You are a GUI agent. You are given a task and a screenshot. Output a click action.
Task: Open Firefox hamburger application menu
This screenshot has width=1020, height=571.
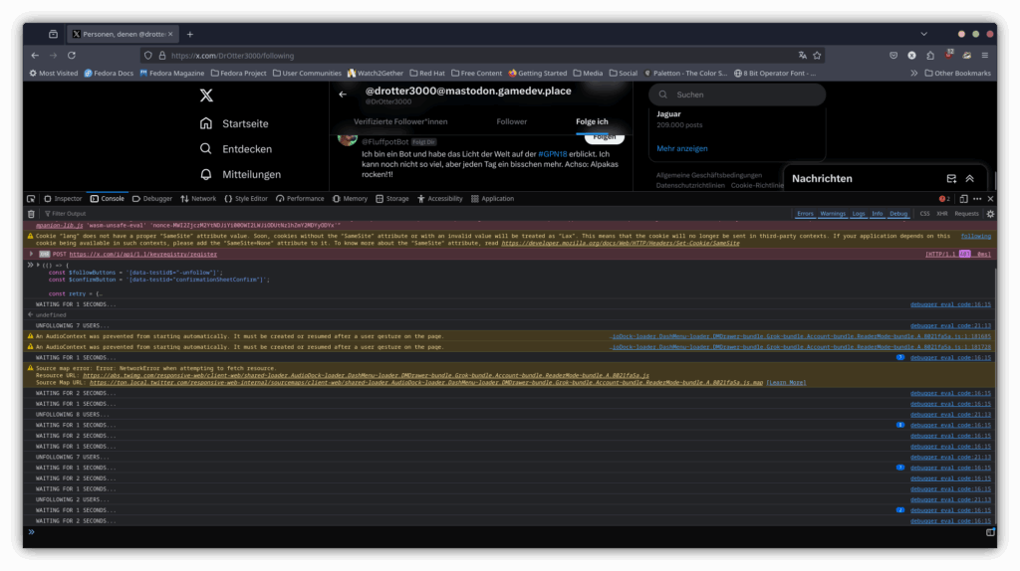point(985,56)
